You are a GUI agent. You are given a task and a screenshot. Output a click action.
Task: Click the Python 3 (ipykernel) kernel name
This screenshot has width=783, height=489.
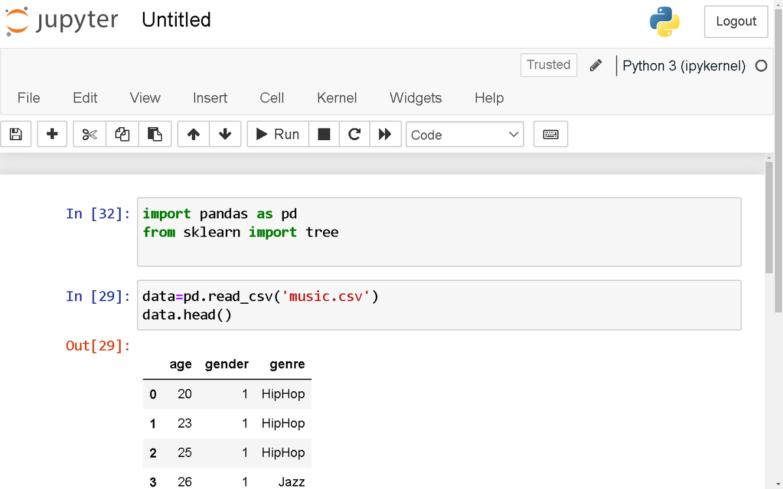click(684, 66)
